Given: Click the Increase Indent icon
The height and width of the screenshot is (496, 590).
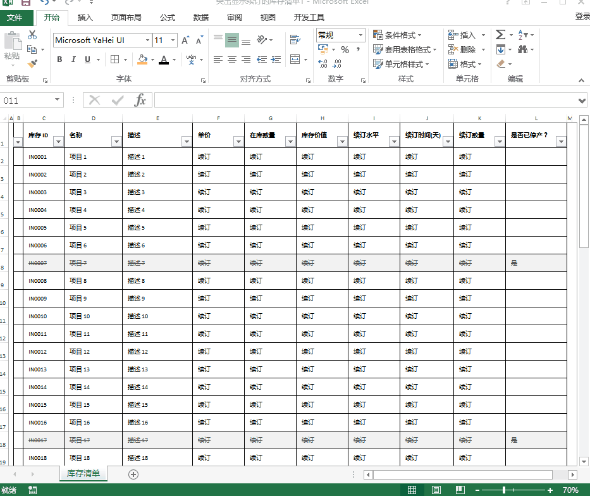Looking at the screenshot, I should pyautogui.click(x=276, y=59).
